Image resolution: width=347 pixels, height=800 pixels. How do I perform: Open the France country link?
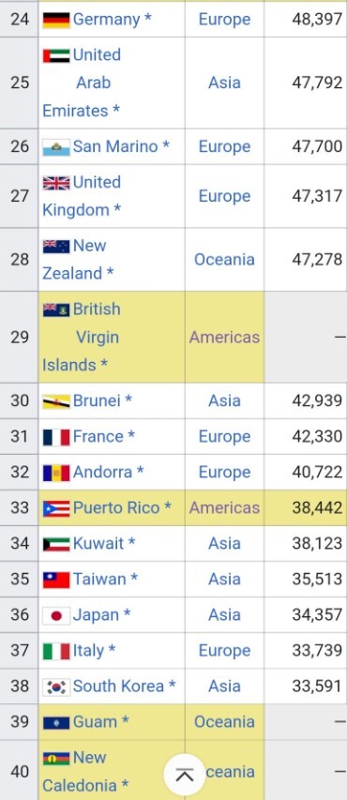98,437
